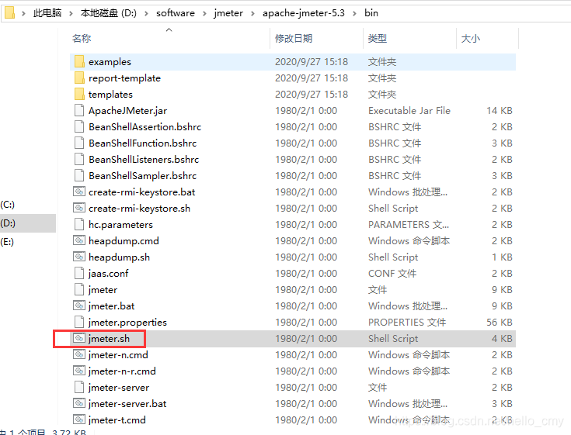This screenshot has width=571, height=435.
Task: Click the extensionless jmeter file icon
Action: 79,290
